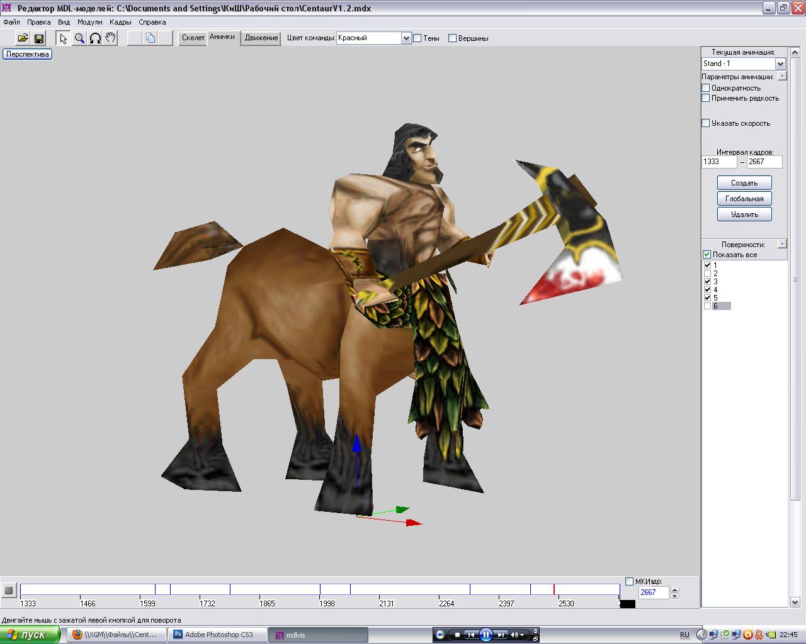Toggle surface 4 visibility checkbox
The height and width of the screenshot is (644, 806).
pyautogui.click(x=707, y=290)
